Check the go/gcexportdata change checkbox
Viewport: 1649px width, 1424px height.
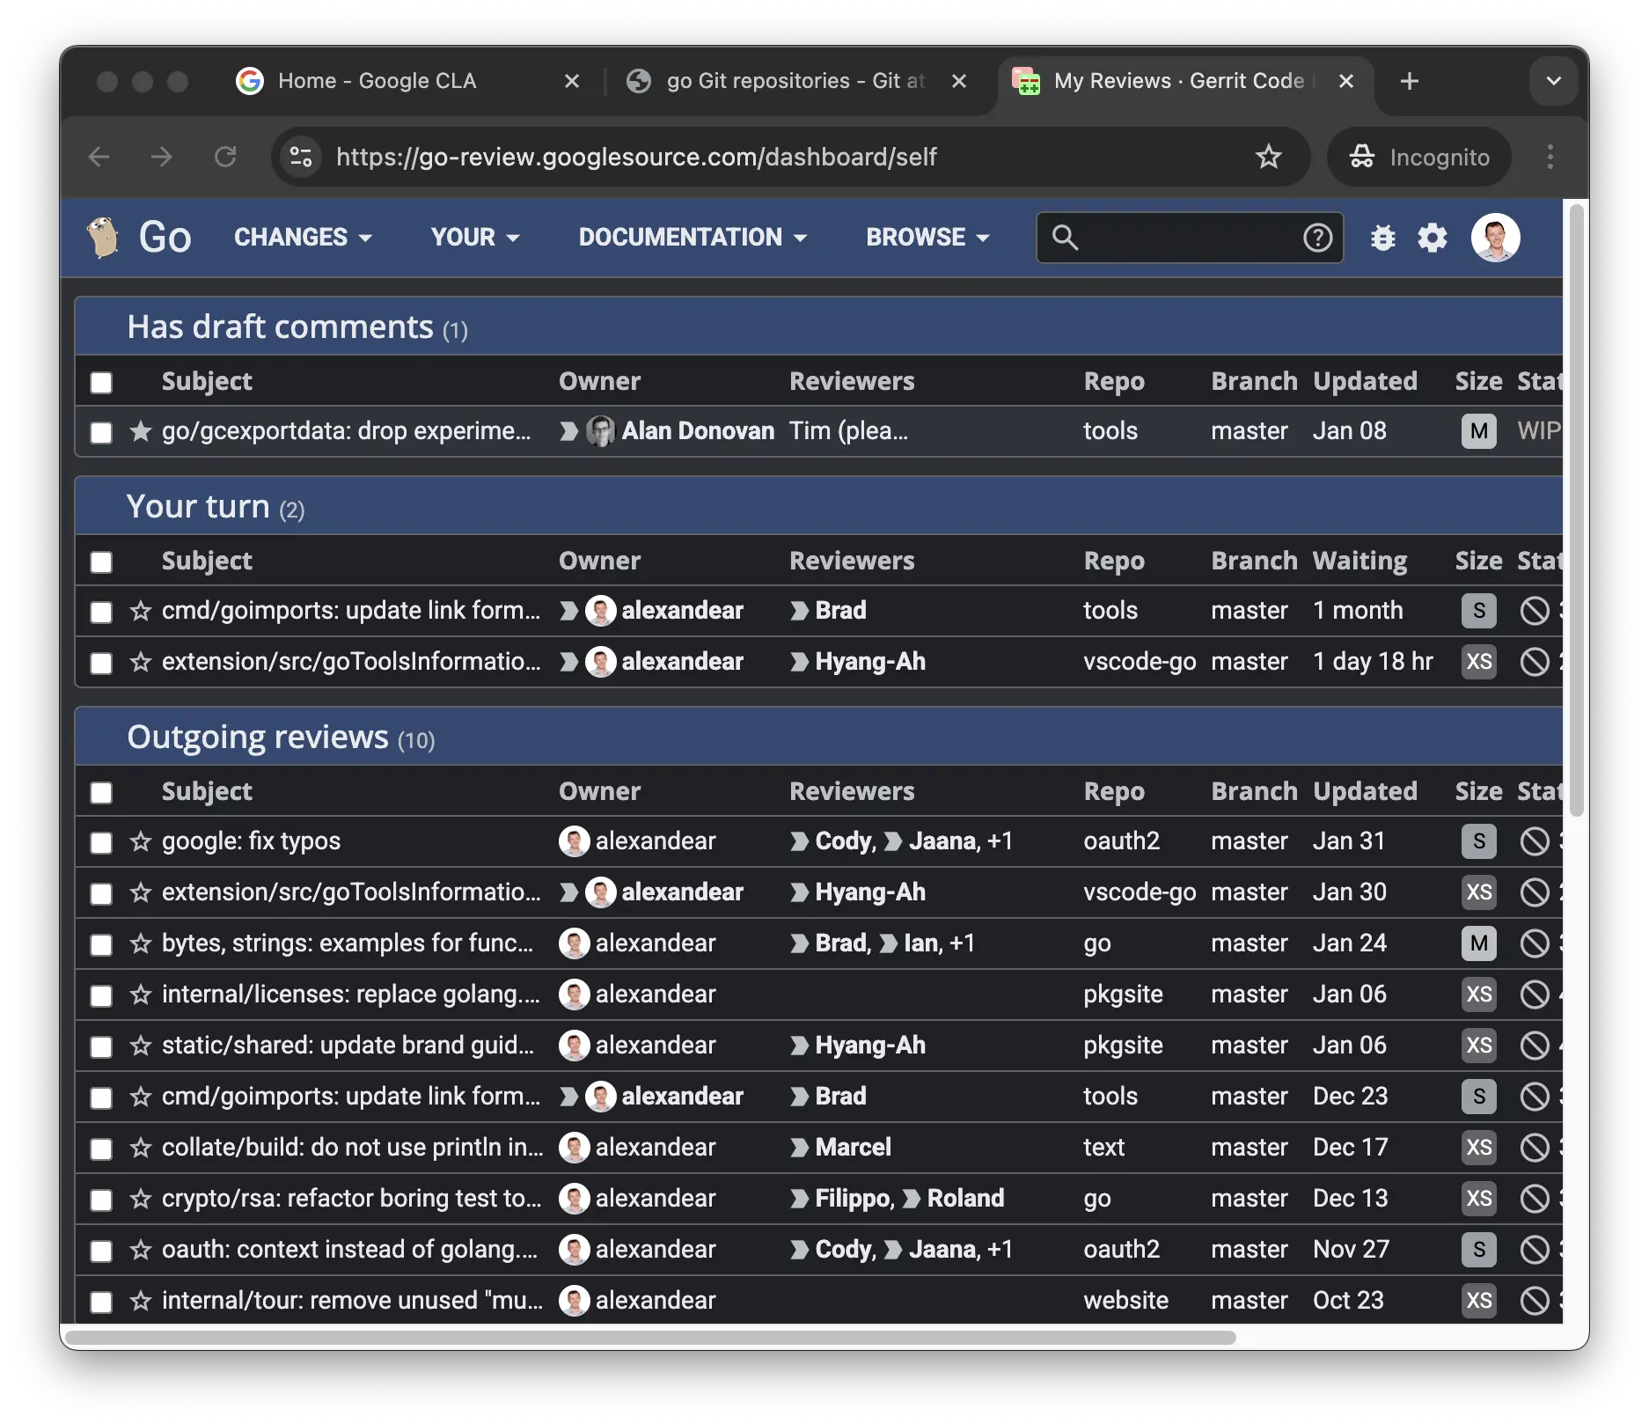101,432
